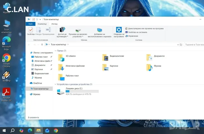The height and width of the screenshot is (134, 204).
Task: Click the Back navigation arrow
Action: (x=29, y=45)
